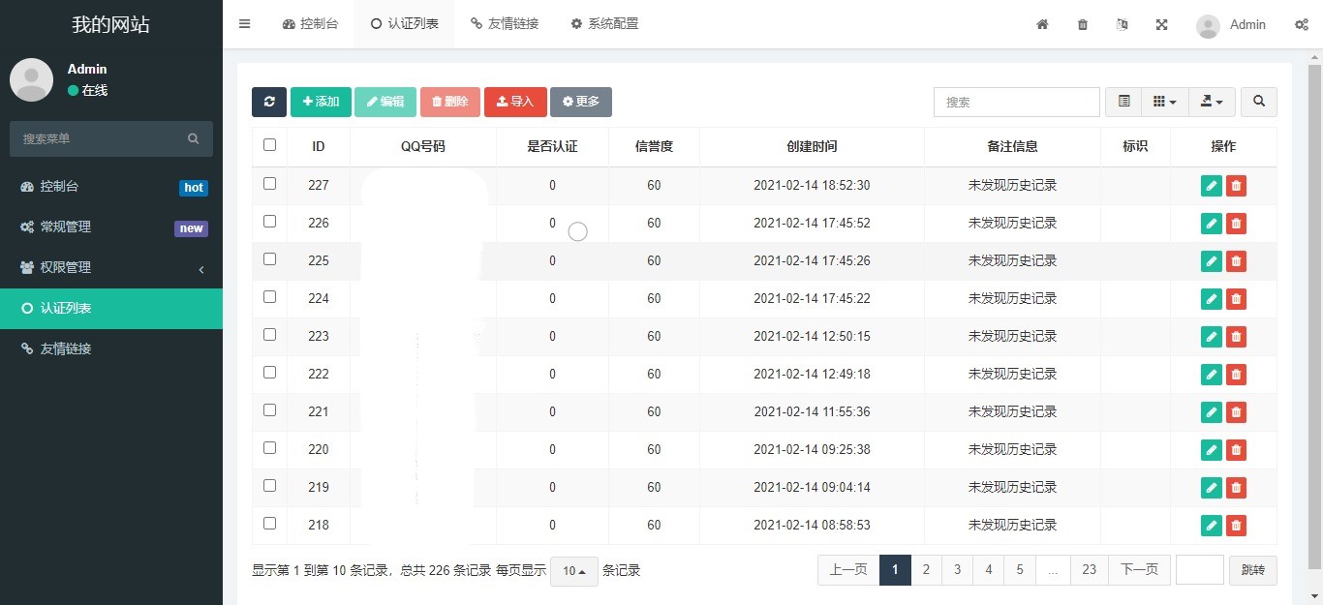This screenshot has height=605, width=1323.
Task: Click the 搜索 table search field
Action: pos(1016,102)
